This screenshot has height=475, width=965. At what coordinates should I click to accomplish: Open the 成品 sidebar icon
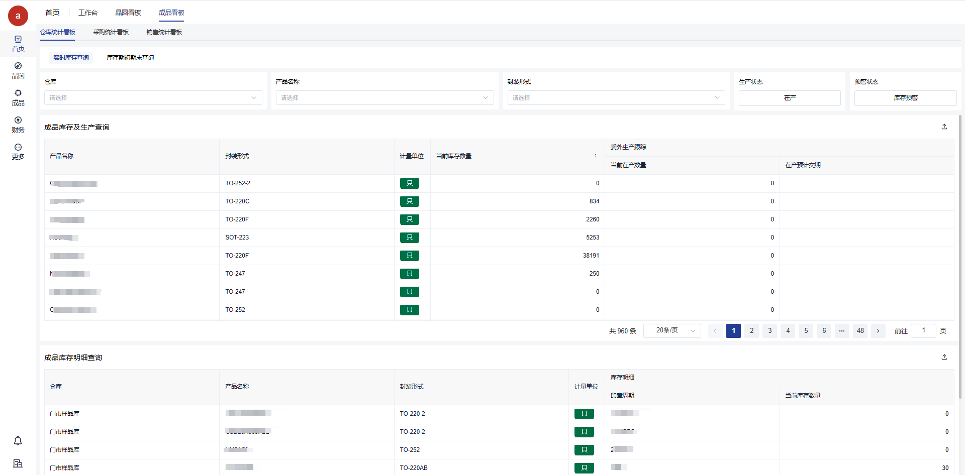pos(18,98)
